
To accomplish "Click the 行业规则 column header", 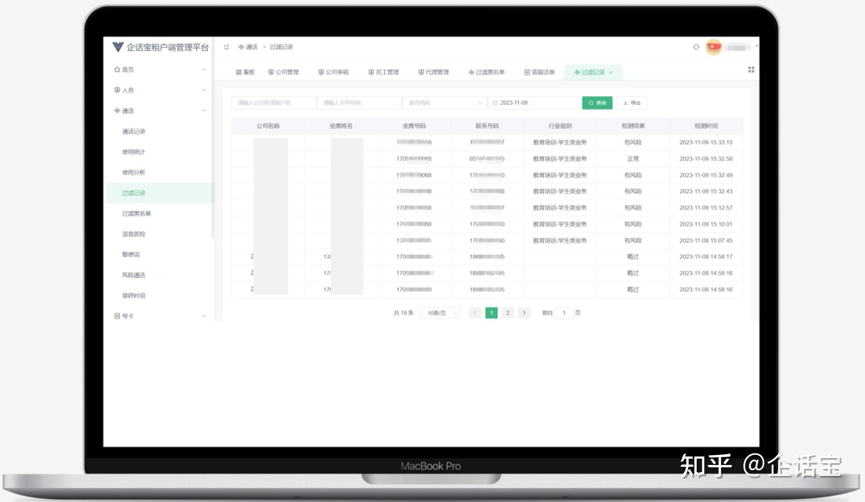I will tap(560, 126).
